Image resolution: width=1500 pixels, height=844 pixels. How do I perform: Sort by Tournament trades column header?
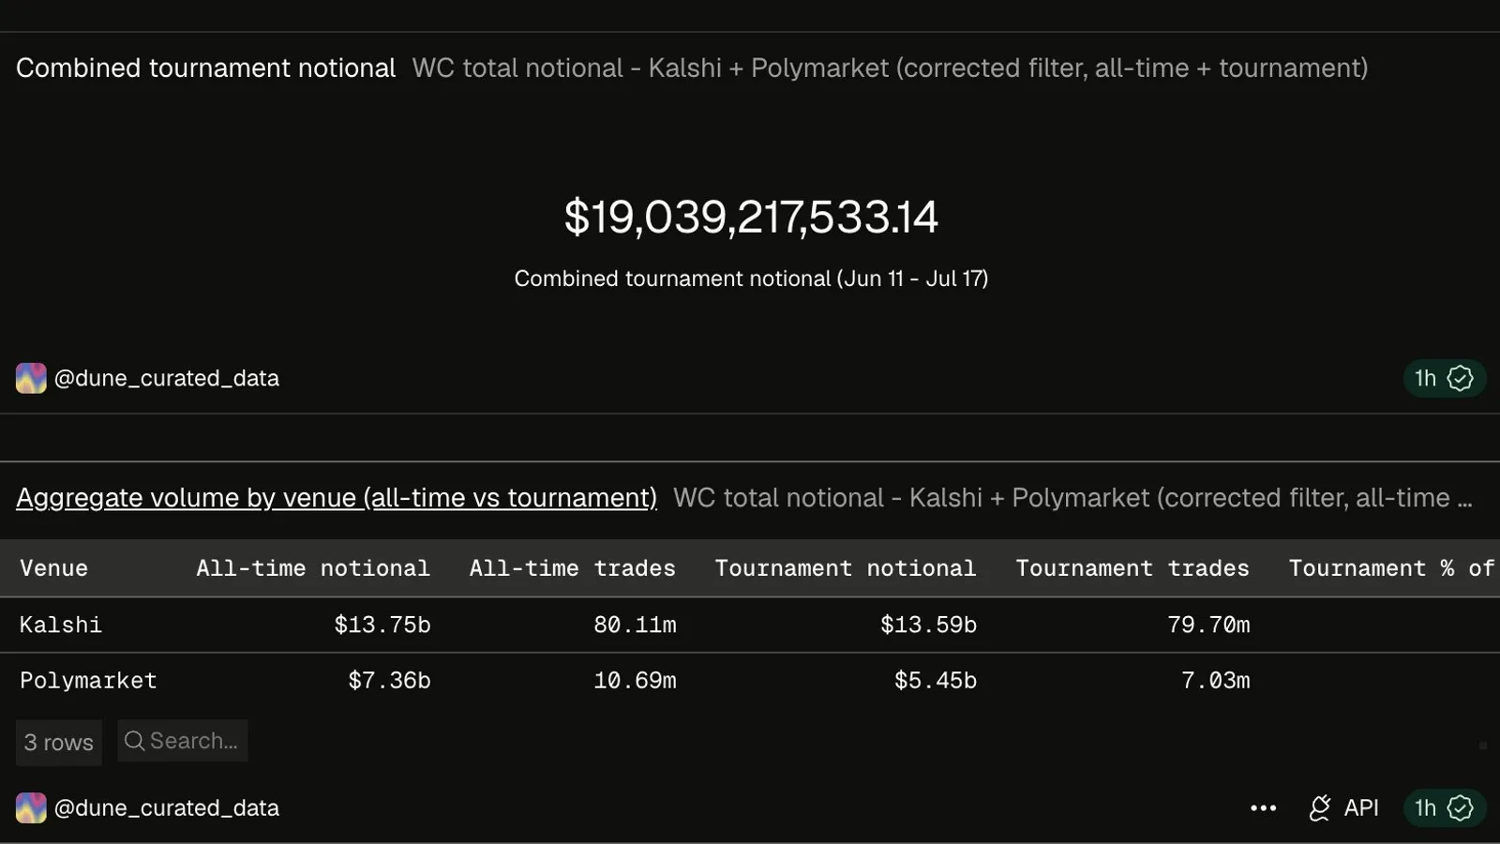[x=1132, y=568]
